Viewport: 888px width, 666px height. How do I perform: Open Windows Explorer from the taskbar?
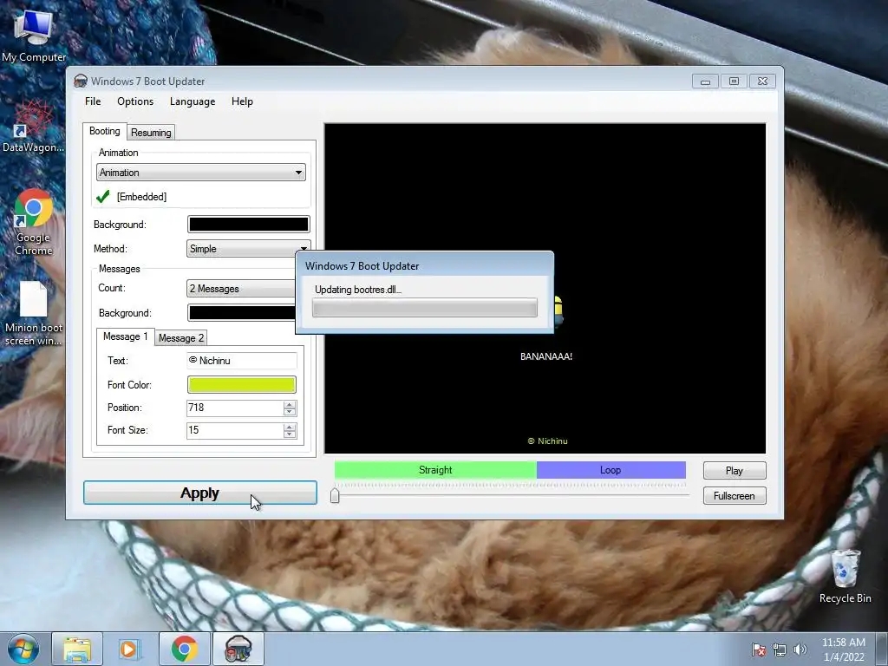click(77, 649)
